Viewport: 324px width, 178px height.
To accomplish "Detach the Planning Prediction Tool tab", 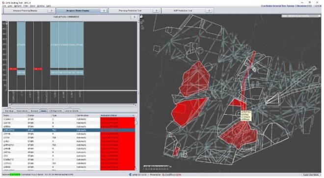I will 156,10.
